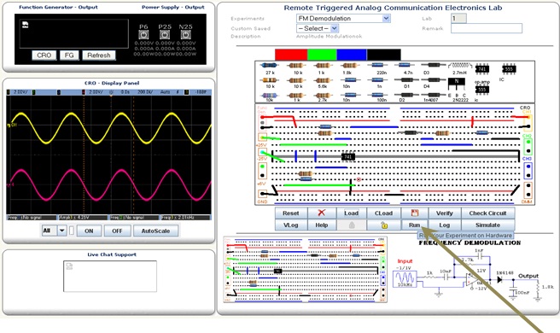Switch to FG view in generator panel
The image size is (560, 333).
coord(69,55)
